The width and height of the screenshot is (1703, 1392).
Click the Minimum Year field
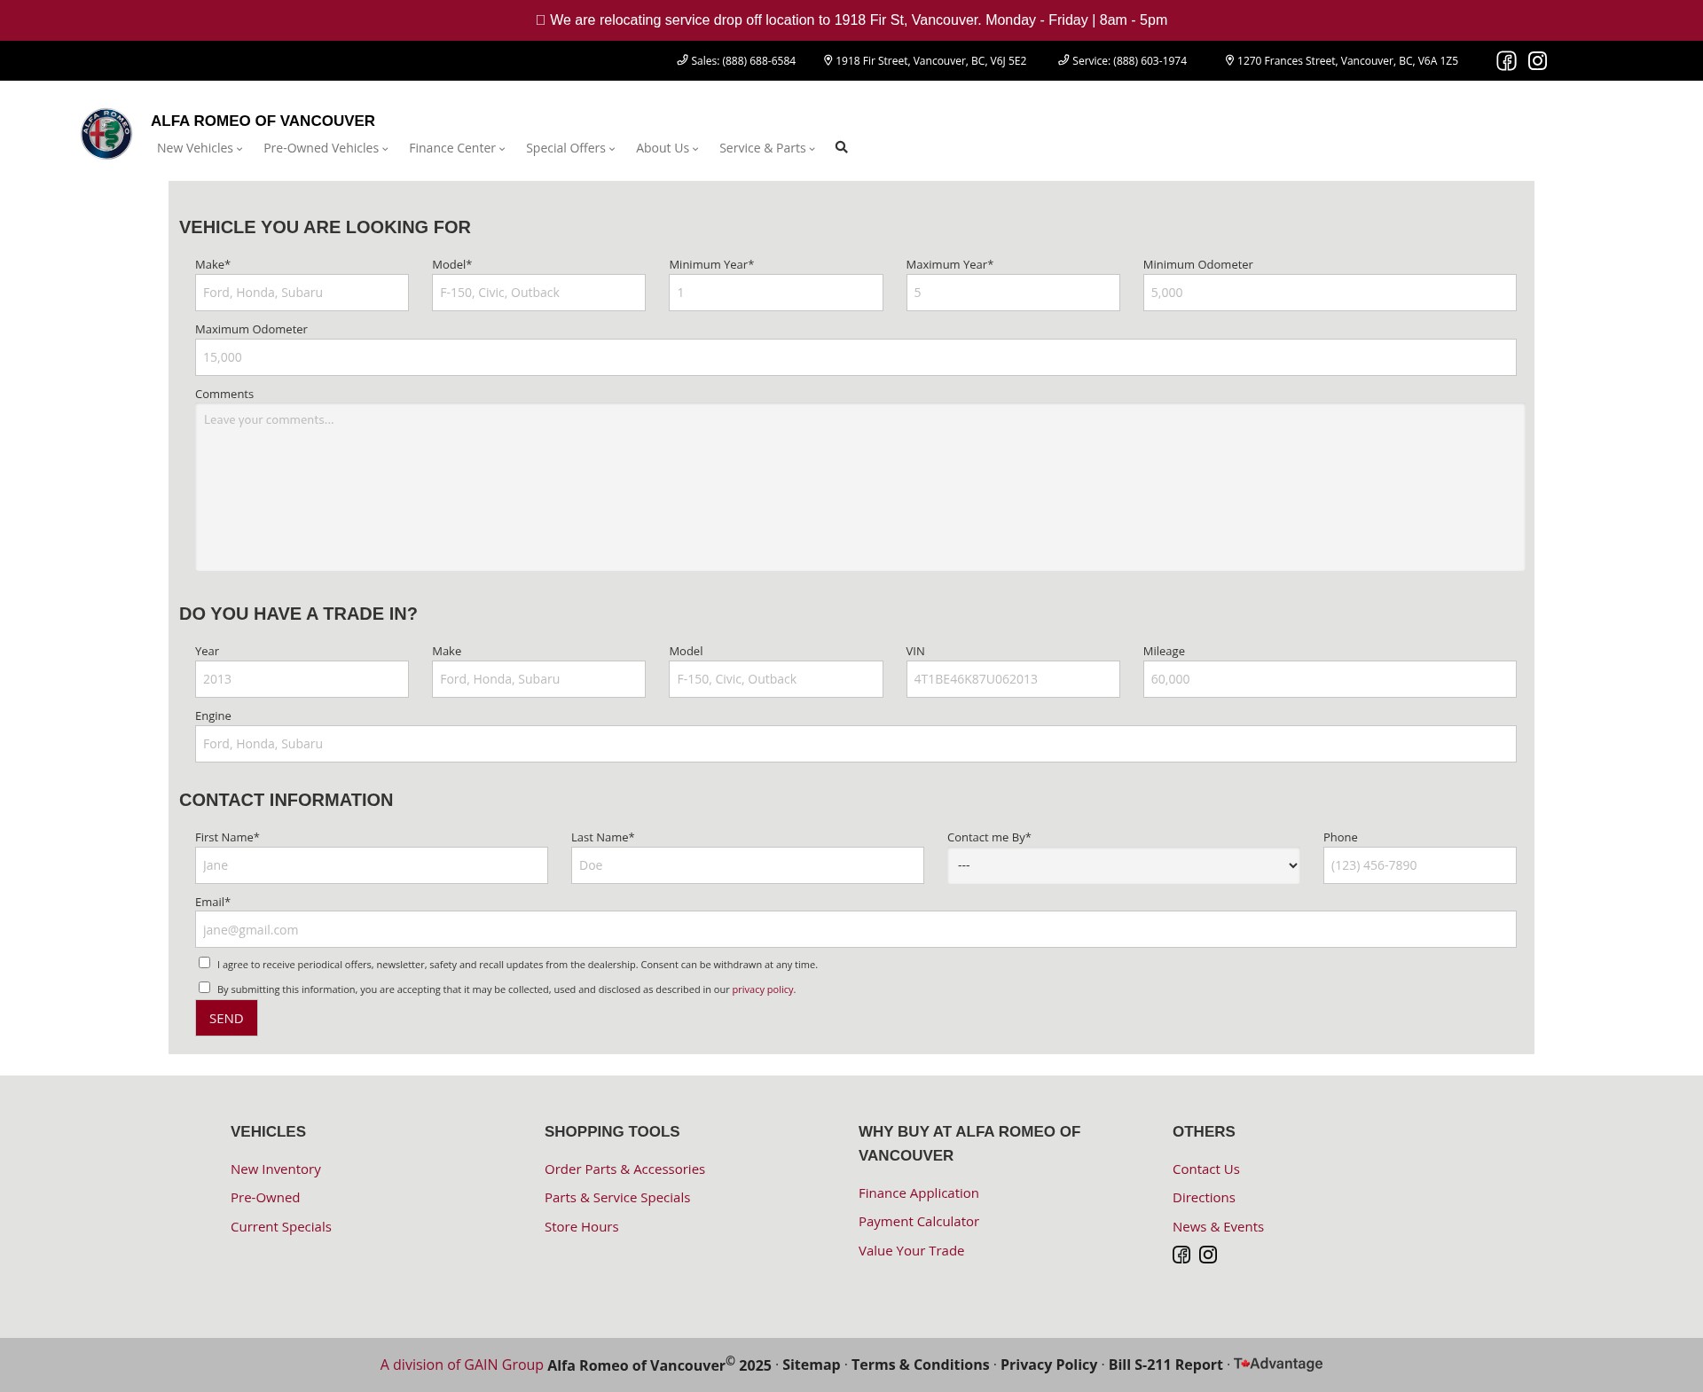pyautogui.click(x=775, y=293)
